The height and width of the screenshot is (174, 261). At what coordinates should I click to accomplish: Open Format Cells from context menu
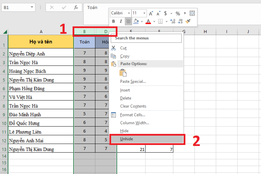click(x=133, y=115)
